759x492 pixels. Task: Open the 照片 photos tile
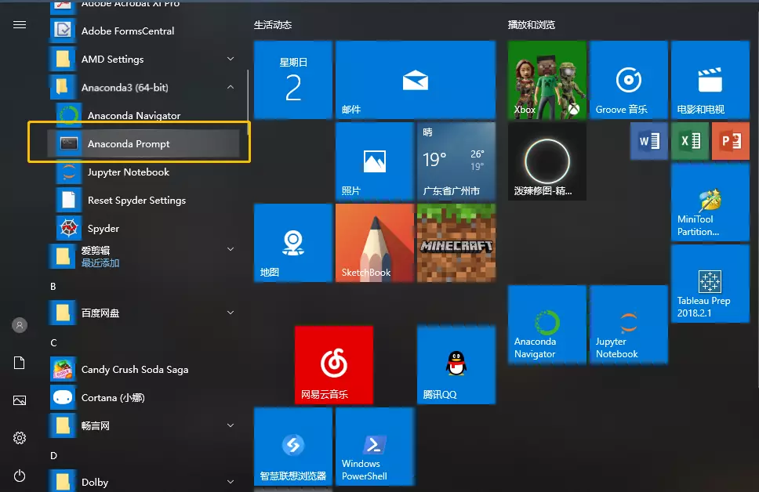375,161
